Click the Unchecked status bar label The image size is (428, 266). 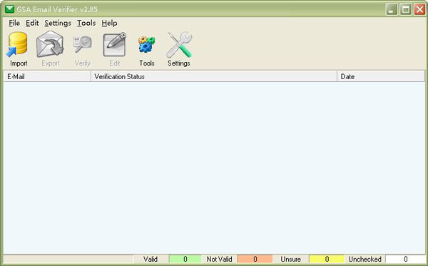tap(365, 259)
